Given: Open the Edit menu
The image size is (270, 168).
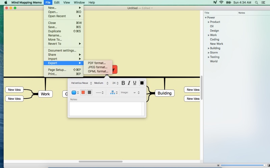Looking at the screenshot, I should 57,2.
